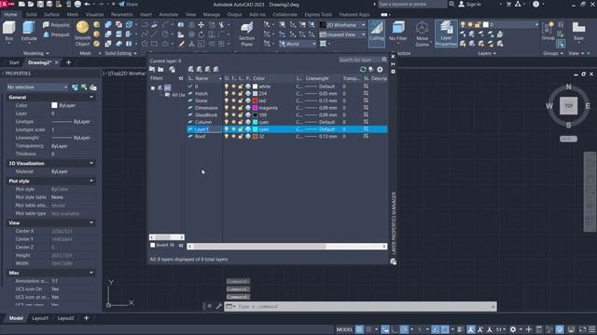Lock the GlassBlock layer padlock

pos(241,115)
